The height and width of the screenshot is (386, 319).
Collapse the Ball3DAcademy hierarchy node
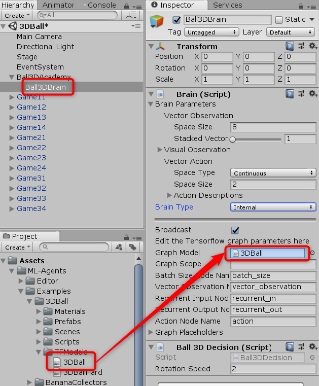tap(11, 77)
